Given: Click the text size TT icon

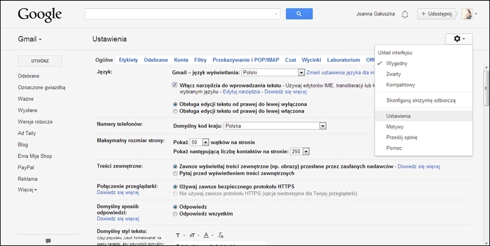Looking at the screenshot, I should (192, 235).
